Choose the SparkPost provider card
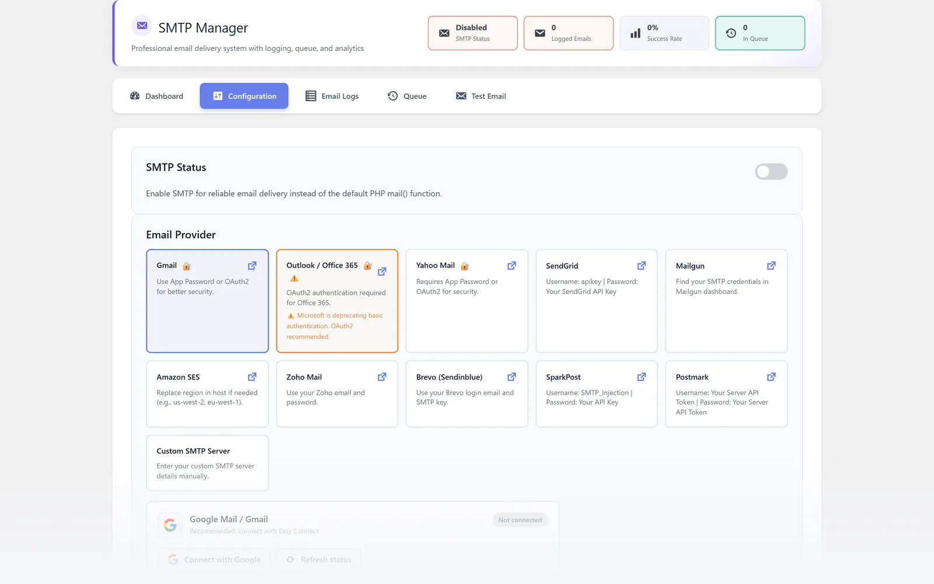The width and height of the screenshot is (934, 584). [x=597, y=394]
